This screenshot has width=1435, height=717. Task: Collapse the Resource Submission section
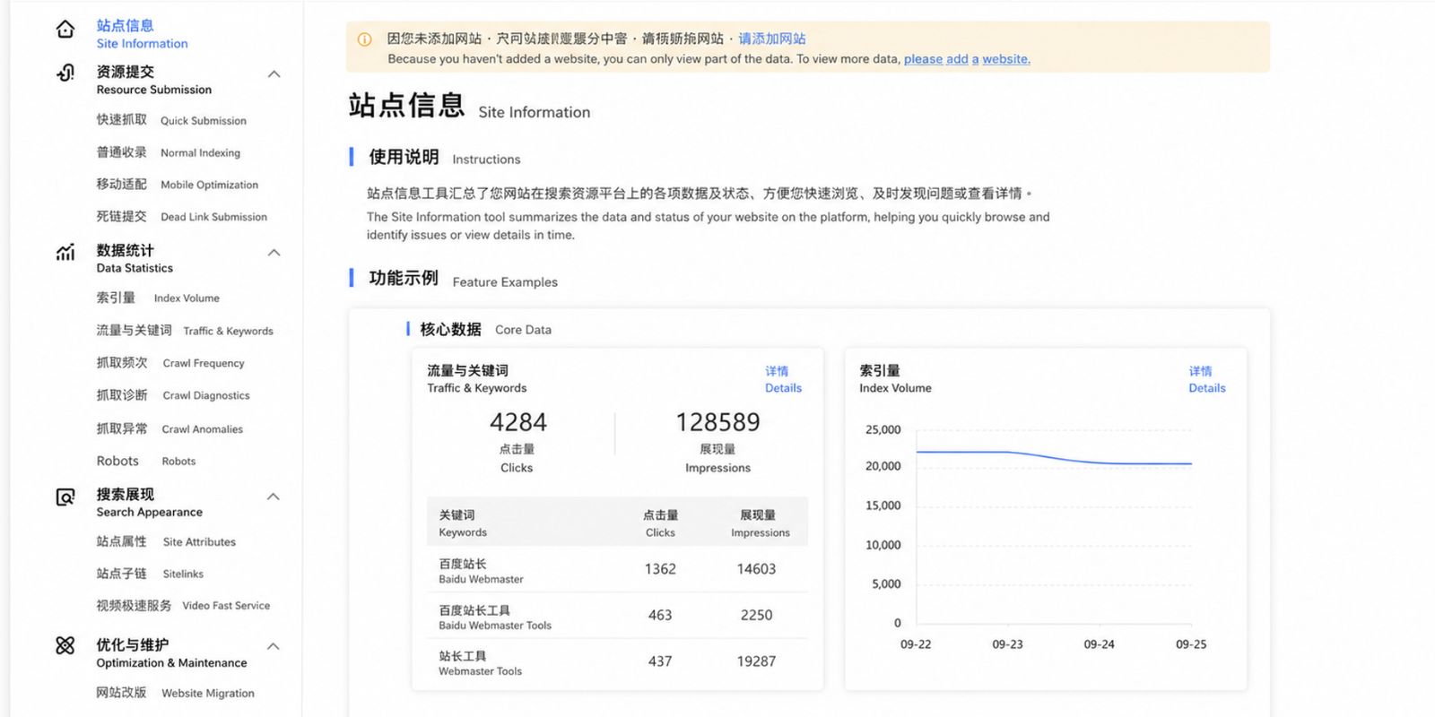click(274, 74)
